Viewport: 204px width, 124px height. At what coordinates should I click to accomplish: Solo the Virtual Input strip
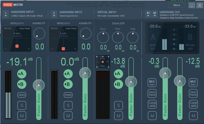pyautogui.click(x=118, y=105)
